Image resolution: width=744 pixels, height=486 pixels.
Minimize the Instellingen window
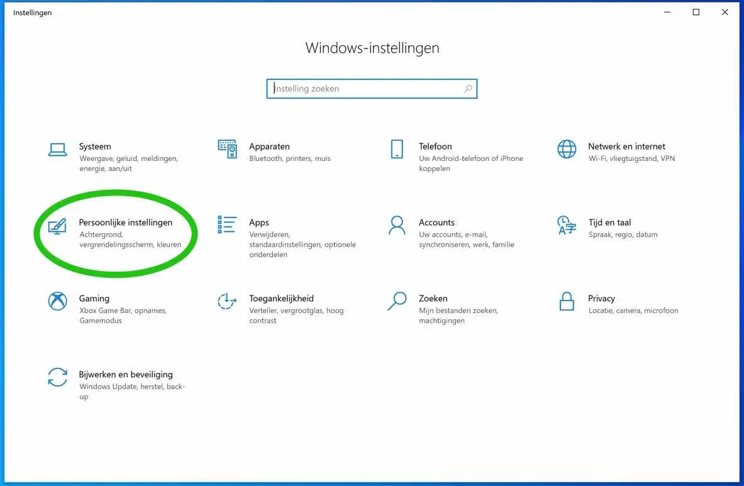coord(667,13)
